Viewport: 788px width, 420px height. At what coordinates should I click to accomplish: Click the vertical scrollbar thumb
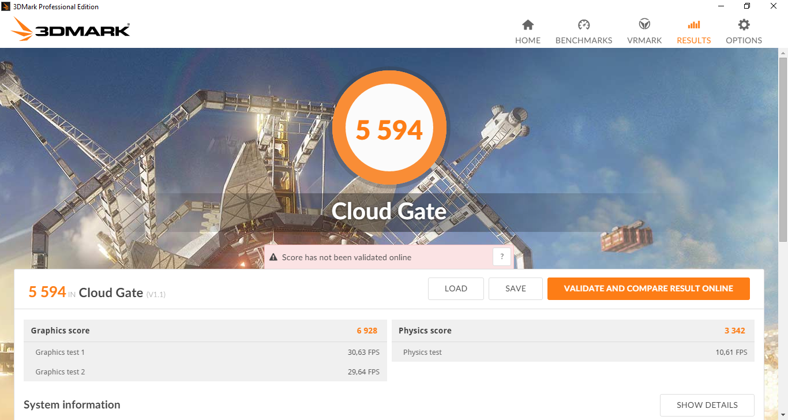[x=783, y=150]
